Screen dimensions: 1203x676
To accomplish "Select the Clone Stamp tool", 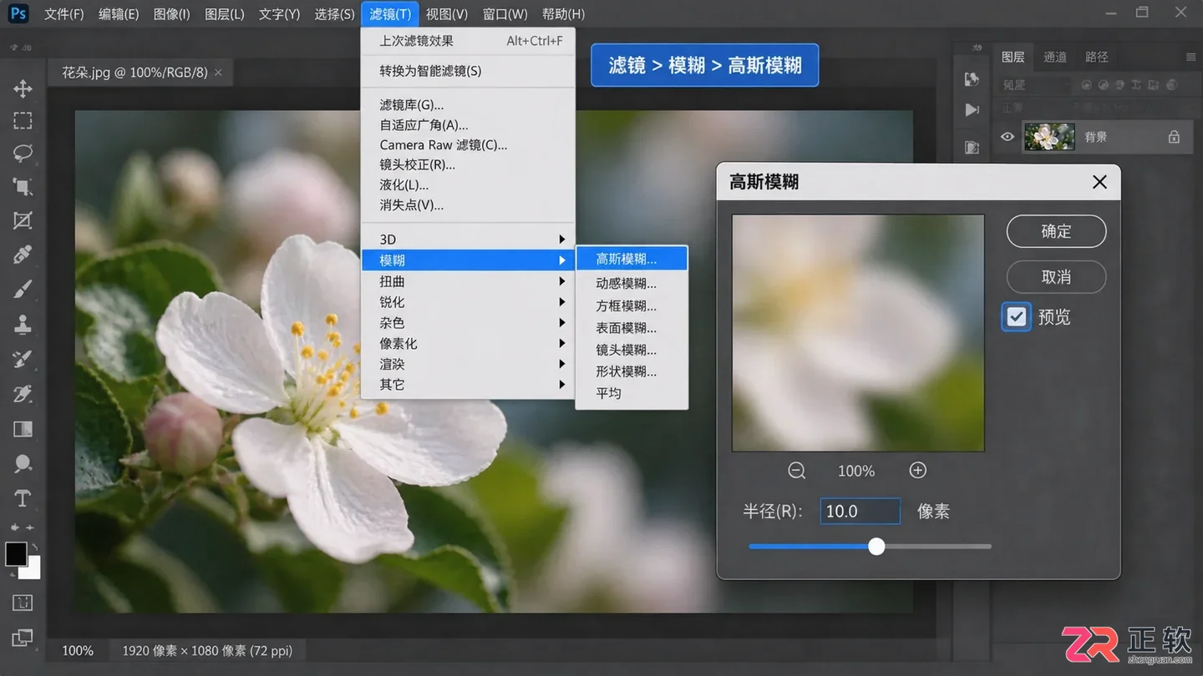I will click(23, 324).
